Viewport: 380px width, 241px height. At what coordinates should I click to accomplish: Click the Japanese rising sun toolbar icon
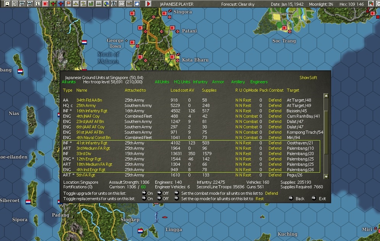coord(45,4)
